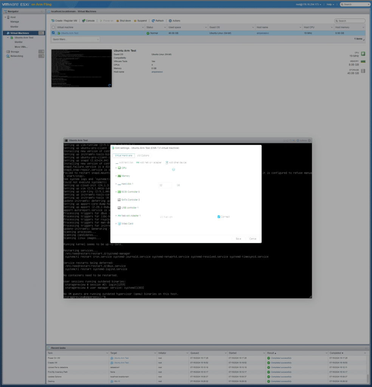Click the CPU info icon in Edit settings
The height and width of the screenshot is (387, 372).
[x=174, y=169]
